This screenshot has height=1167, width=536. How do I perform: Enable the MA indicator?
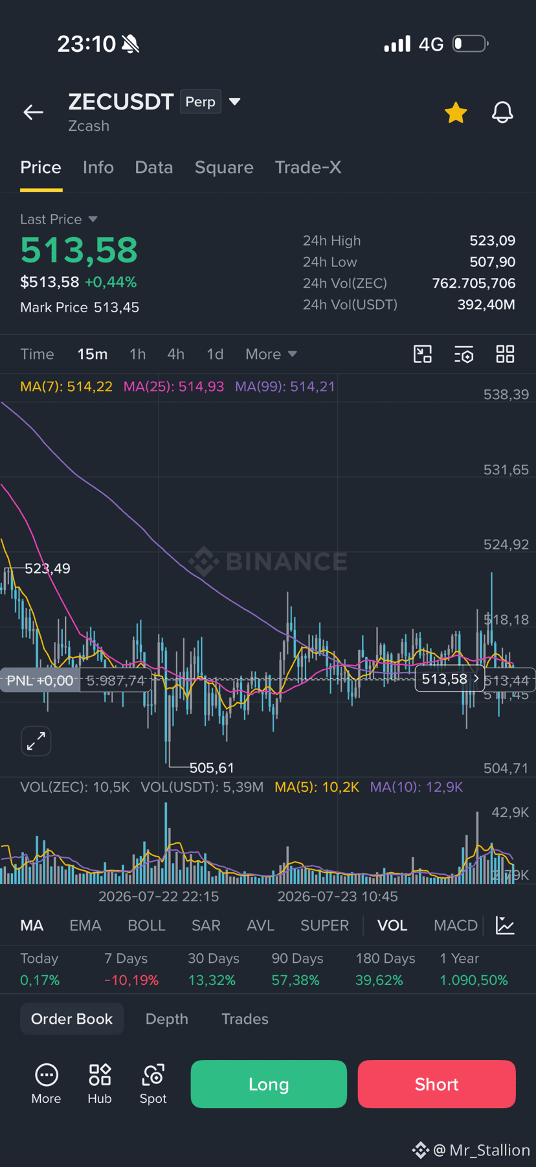(32, 925)
